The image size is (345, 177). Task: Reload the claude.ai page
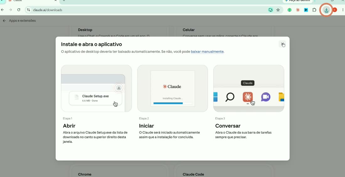tap(19, 10)
